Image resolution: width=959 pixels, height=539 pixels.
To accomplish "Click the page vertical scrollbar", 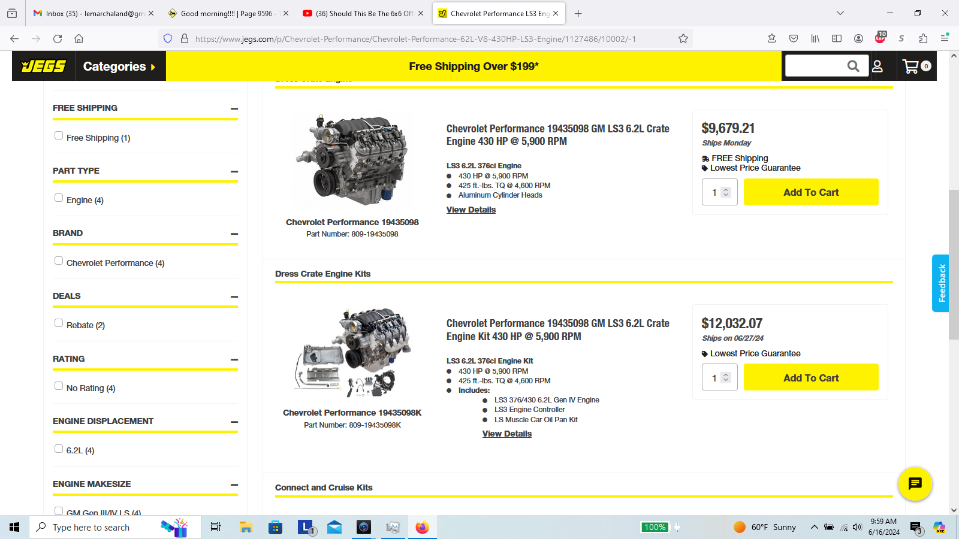I will [954, 265].
